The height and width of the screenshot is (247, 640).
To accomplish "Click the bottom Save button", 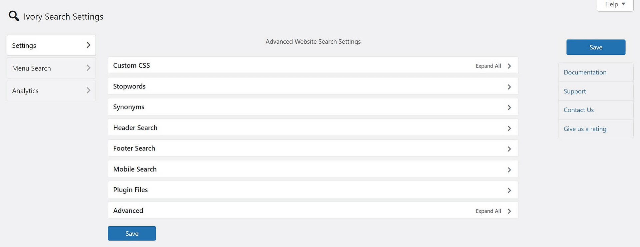I will (132, 233).
